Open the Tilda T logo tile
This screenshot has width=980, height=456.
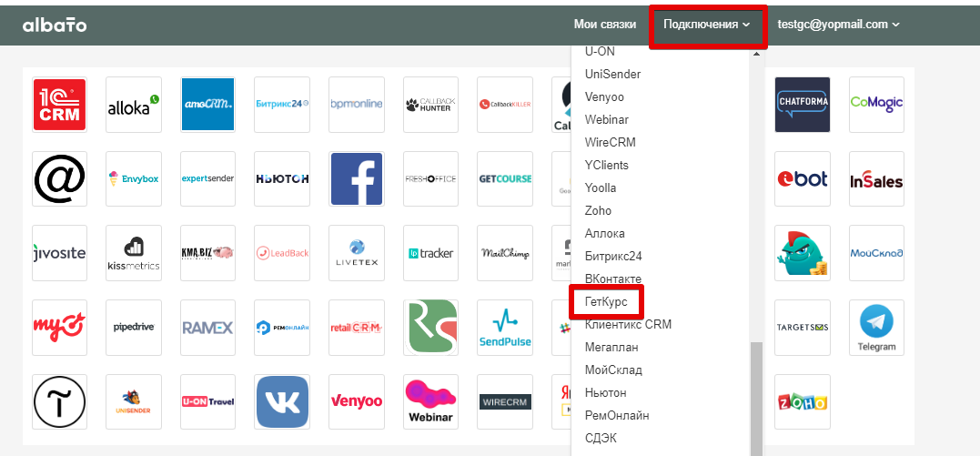(59, 401)
